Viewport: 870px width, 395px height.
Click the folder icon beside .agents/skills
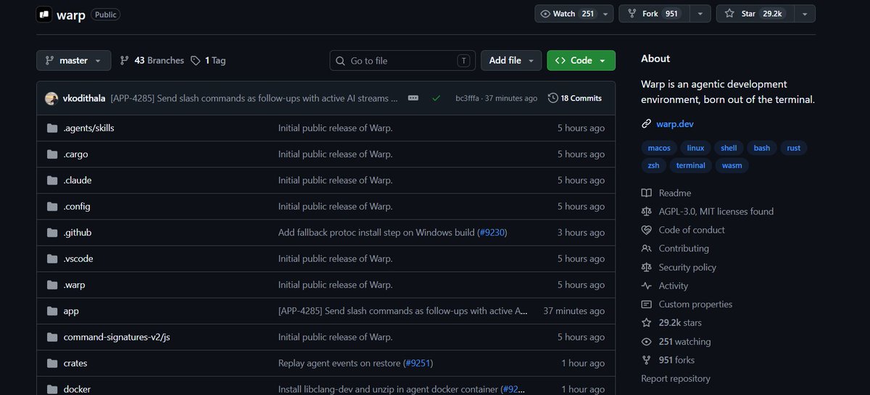tap(52, 128)
